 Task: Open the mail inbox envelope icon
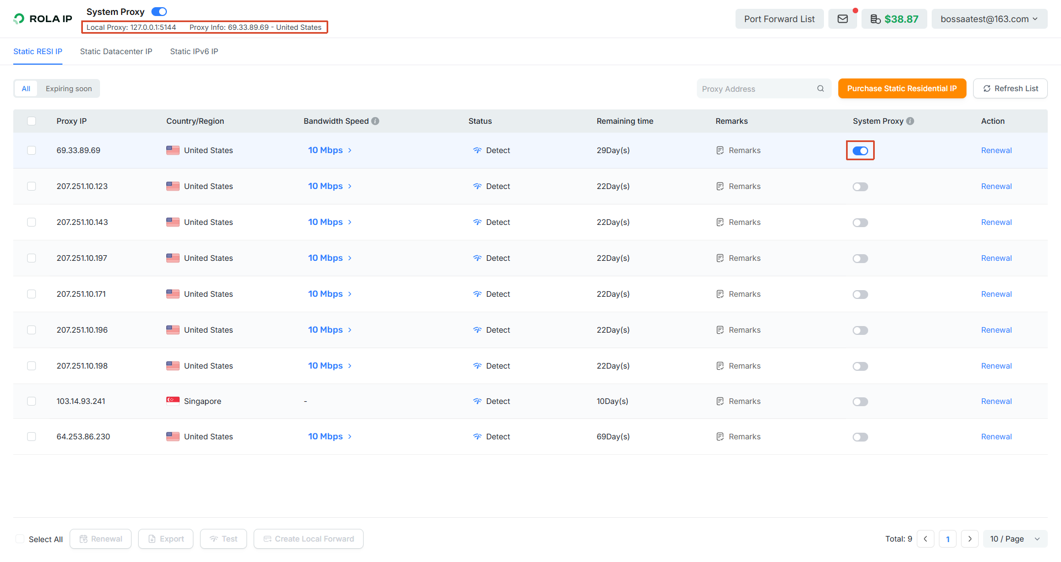pyautogui.click(x=842, y=19)
